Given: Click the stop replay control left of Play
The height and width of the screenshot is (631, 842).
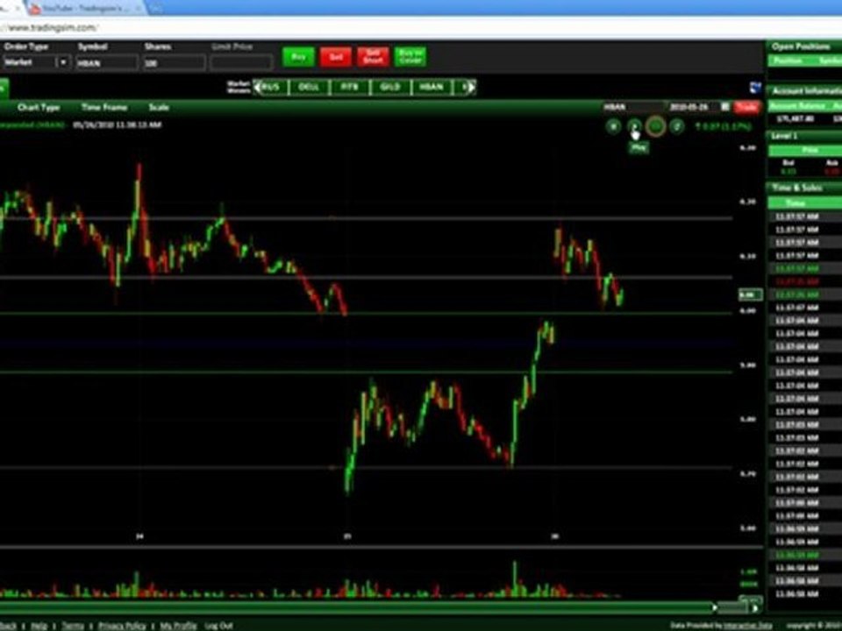Looking at the screenshot, I should coord(613,126).
